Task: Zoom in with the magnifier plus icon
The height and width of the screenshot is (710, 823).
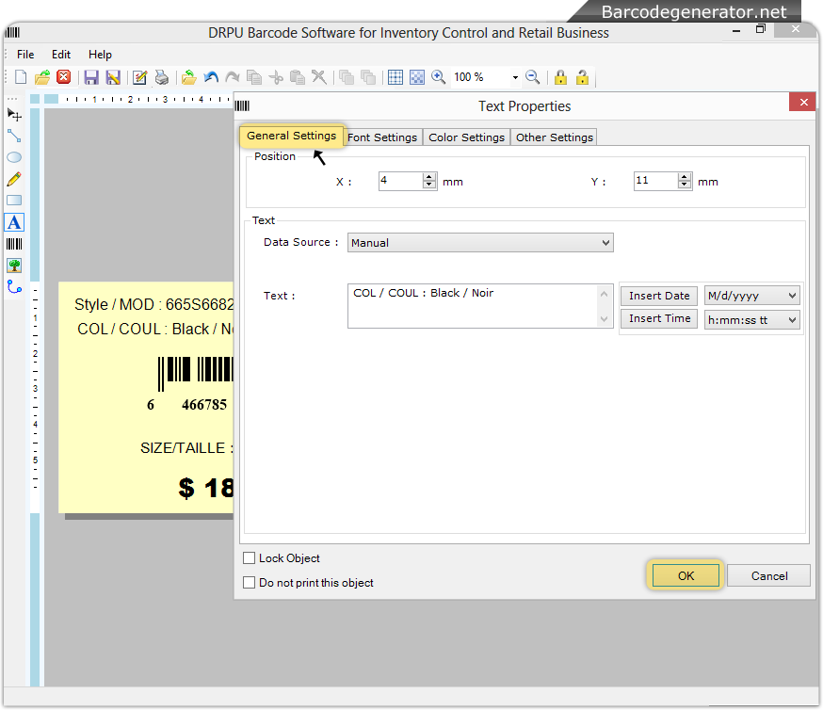Action: tap(438, 77)
